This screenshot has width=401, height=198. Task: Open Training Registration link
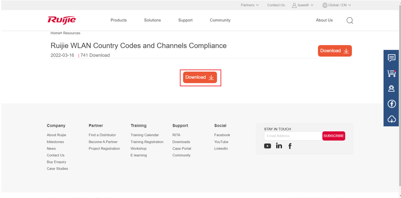pyautogui.click(x=147, y=142)
